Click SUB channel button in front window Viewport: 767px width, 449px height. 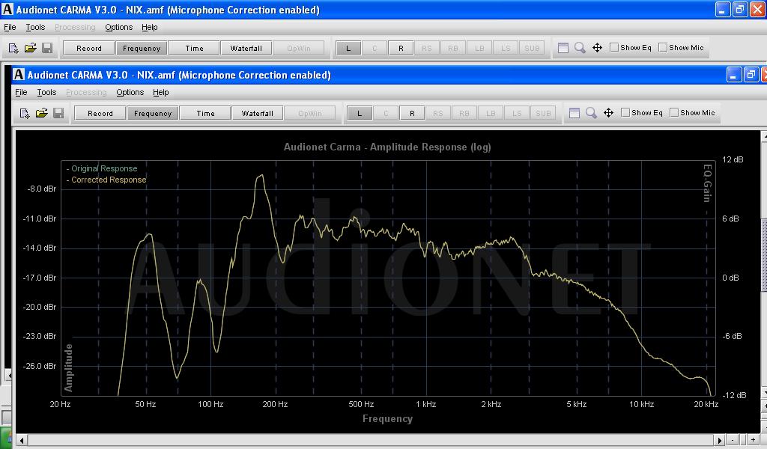(543, 113)
